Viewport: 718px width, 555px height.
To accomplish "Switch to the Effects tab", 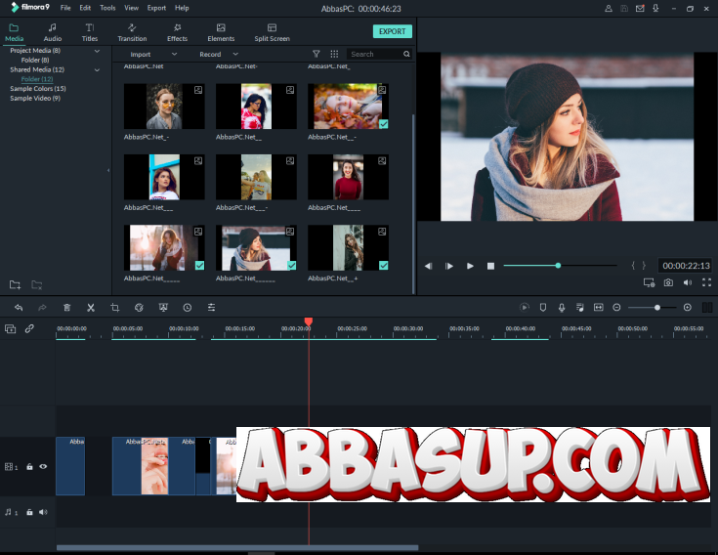I will pos(177,32).
